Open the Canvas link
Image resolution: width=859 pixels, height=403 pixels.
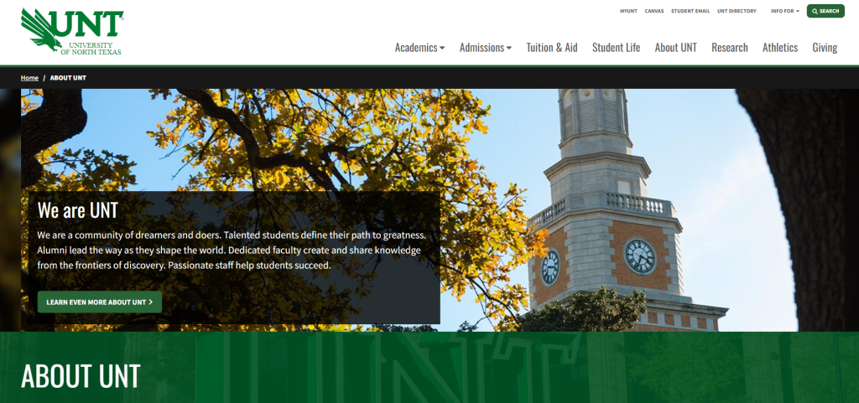pyautogui.click(x=654, y=11)
